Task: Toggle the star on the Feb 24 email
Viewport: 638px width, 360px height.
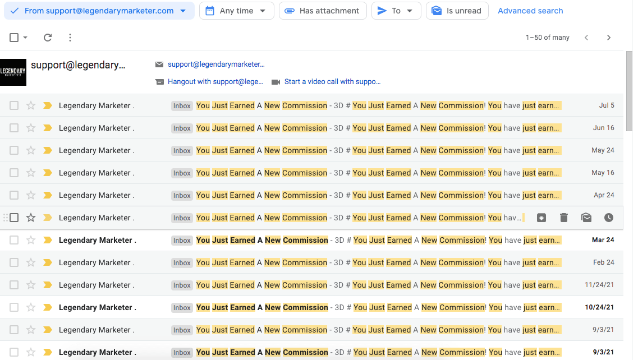Action: pos(30,262)
